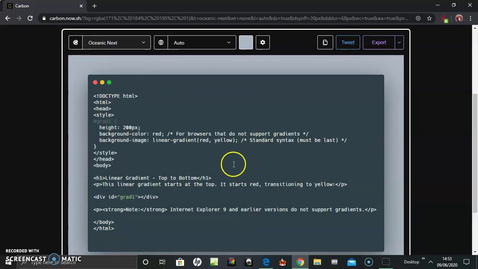Click the background-image linear-gradient code line

pyautogui.click(x=223, y=140)
